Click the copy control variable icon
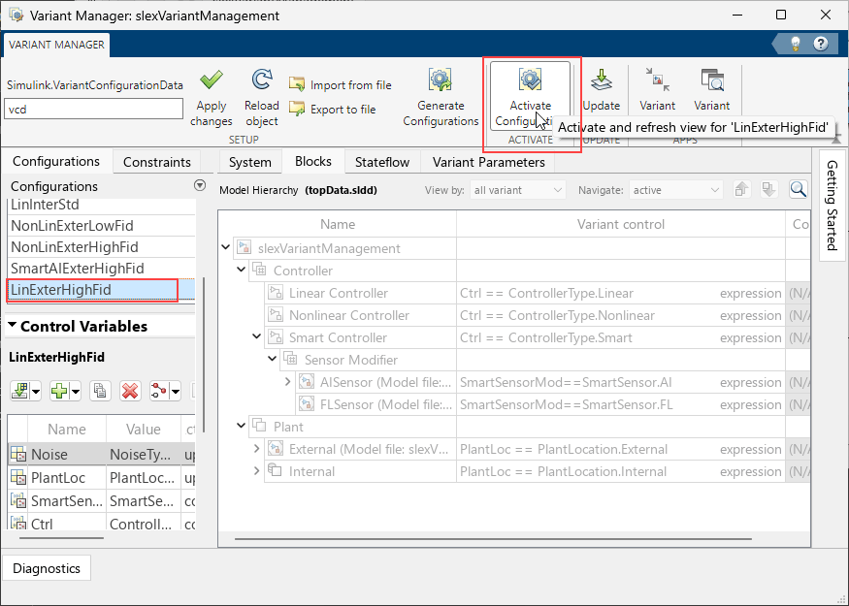Screen dimensions: 849x606 click(100, 391)
